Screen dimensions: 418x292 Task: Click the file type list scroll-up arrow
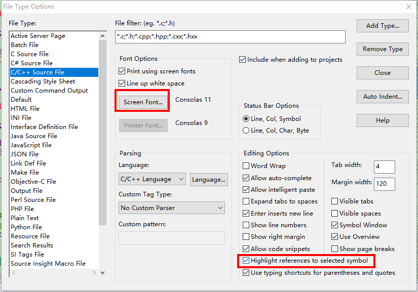pyautogui.click(x=103, y=36)
